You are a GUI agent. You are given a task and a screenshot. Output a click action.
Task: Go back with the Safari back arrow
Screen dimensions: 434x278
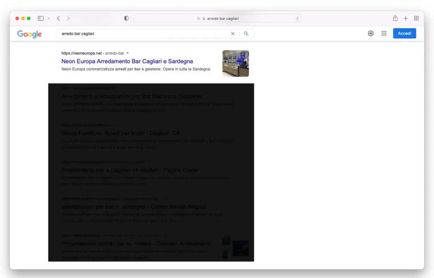[58, 18]
